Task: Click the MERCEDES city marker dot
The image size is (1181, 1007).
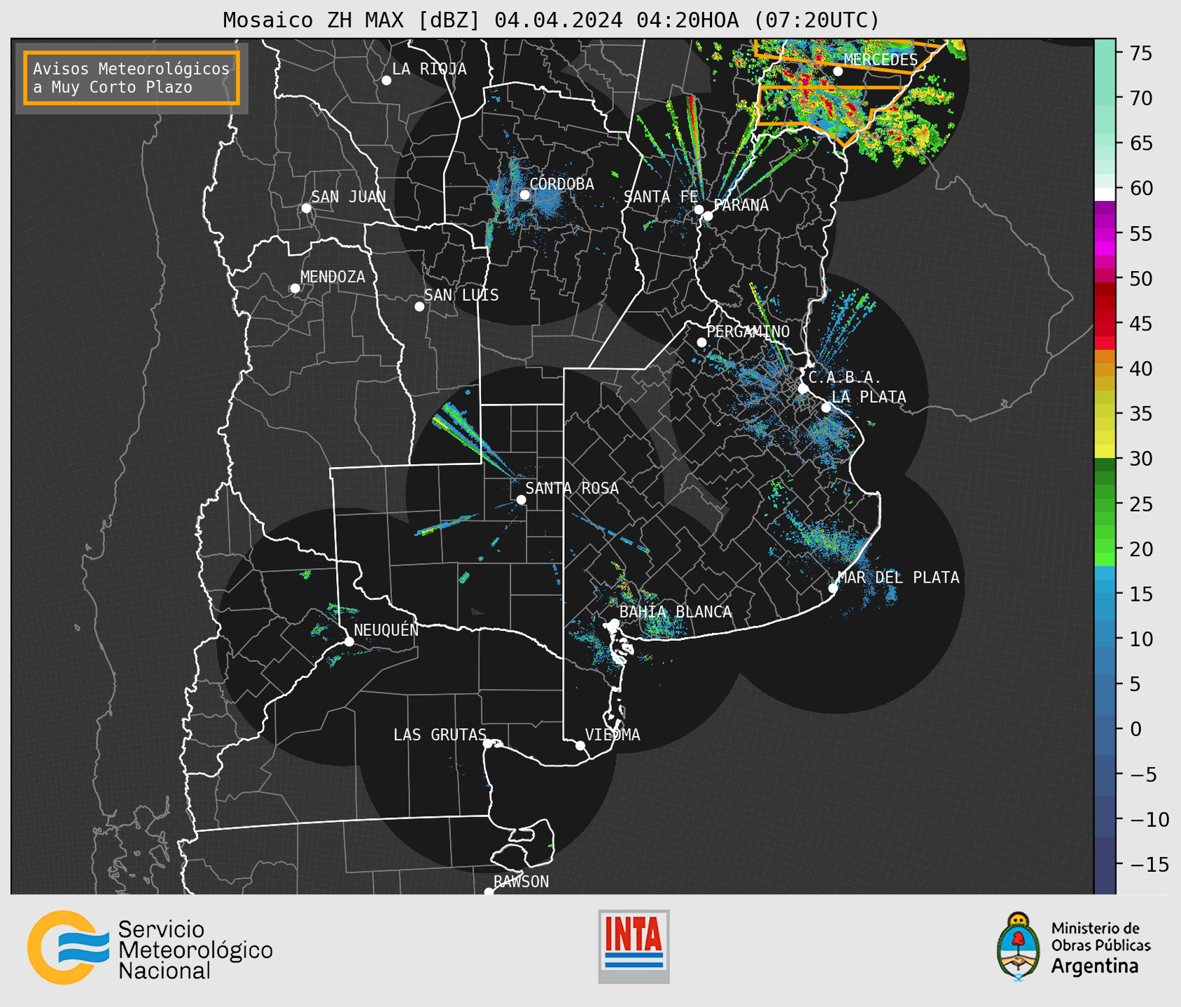Action: pos(837,71)
